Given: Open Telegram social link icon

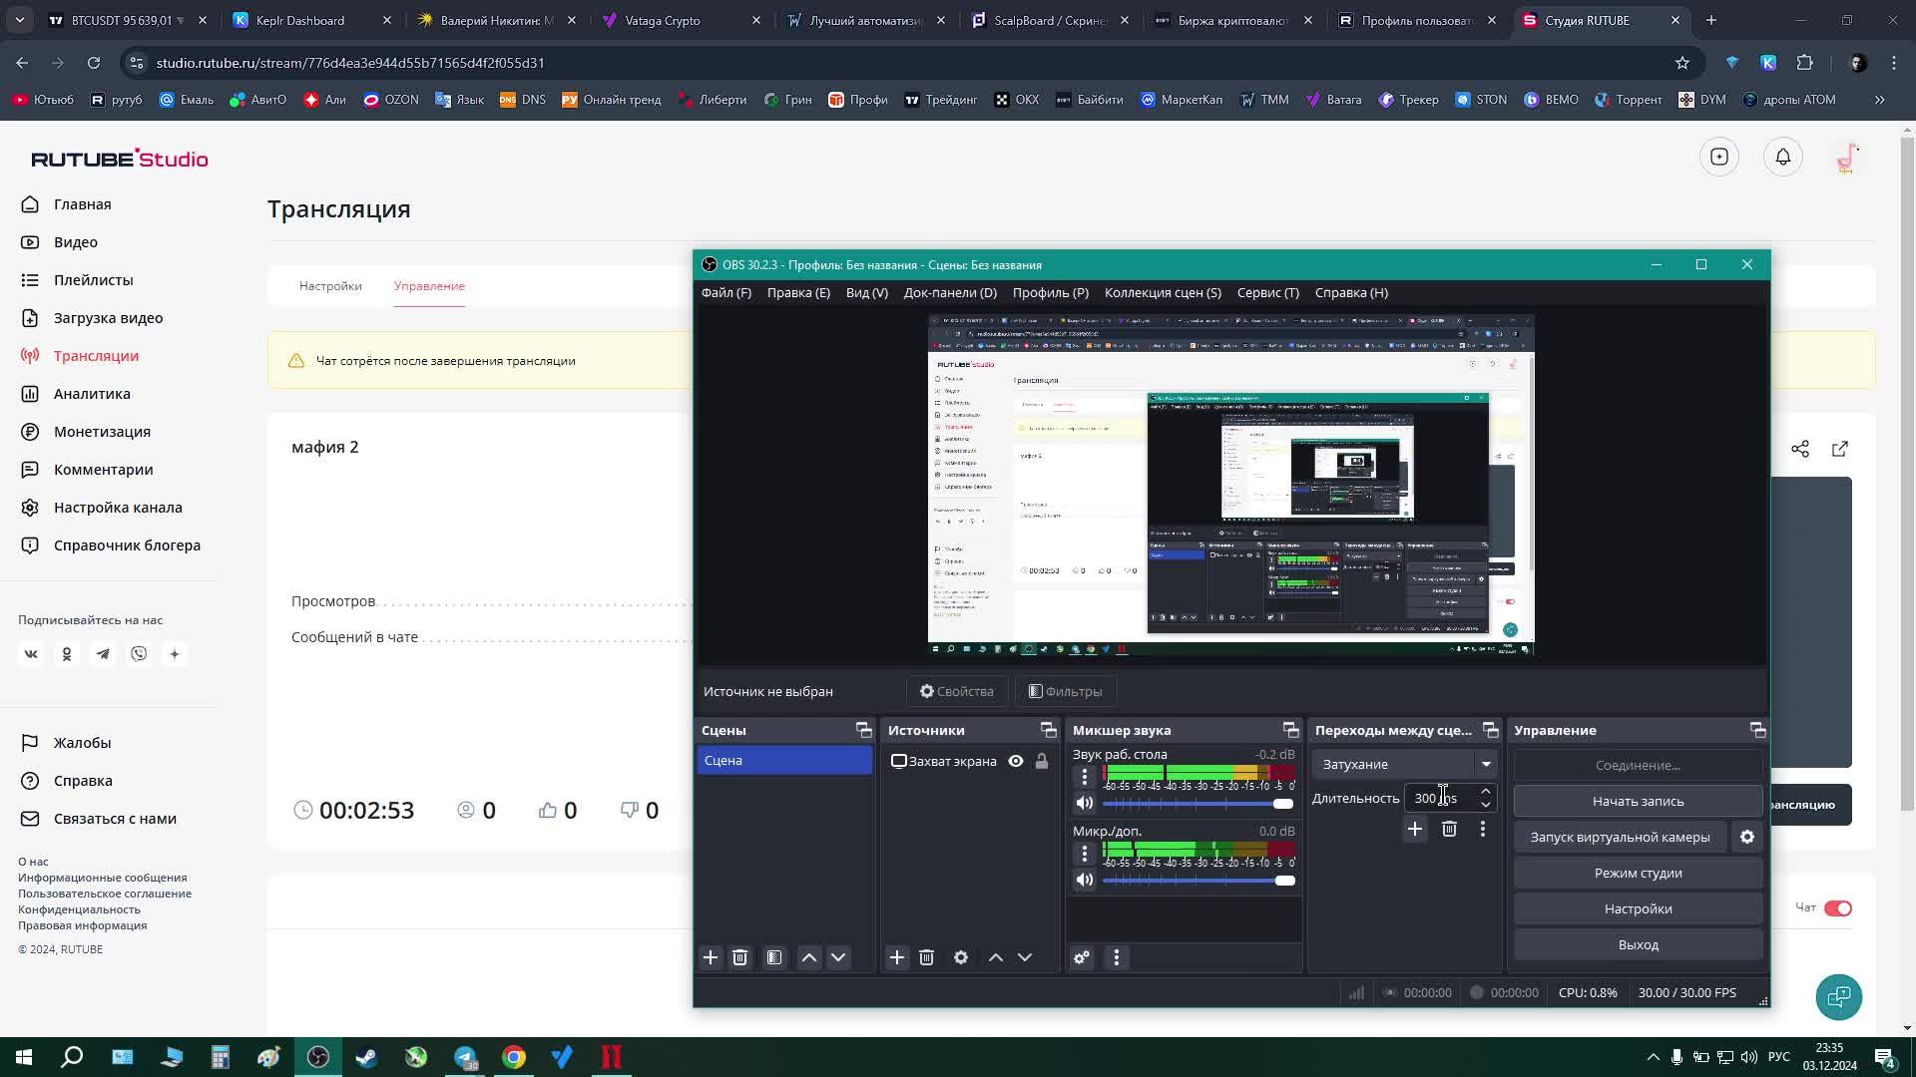Looking at the screenshot, I should 103,654.
